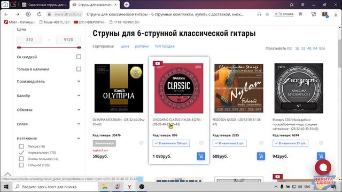Open a new tab with the plus button
Image resolution: width=342 pixels, height=192 pixels.
[127, 5]
